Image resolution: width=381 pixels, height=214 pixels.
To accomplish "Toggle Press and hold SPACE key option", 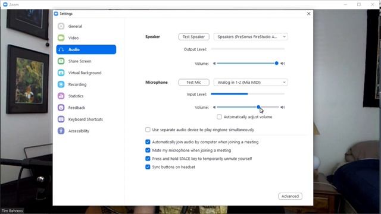I will pos(148,159).
